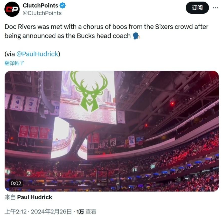Click the 上午2:12 post timestamp
Image resolution: width=223 pixels, height=217 pixels.
click(x=16, y=212)
